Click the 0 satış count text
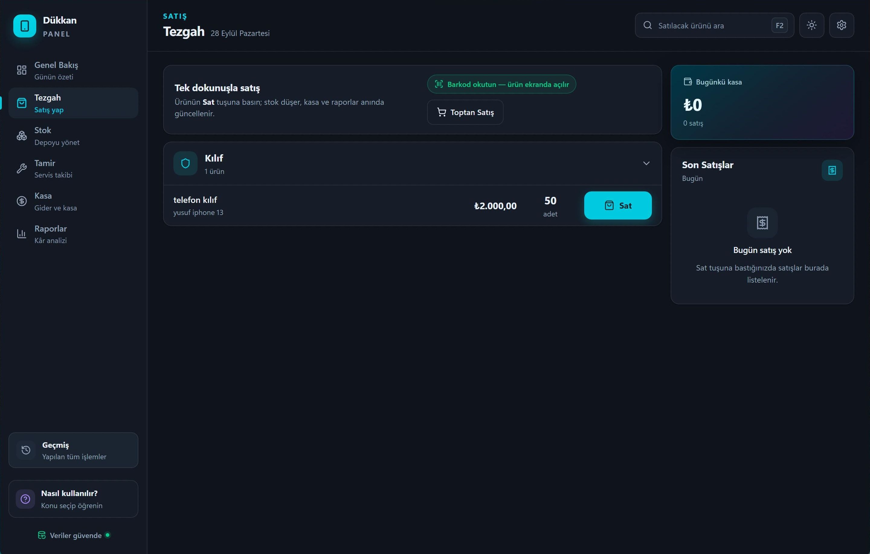Image resolution: width=870 pixels, height=554 pixels. click(693, 123)
